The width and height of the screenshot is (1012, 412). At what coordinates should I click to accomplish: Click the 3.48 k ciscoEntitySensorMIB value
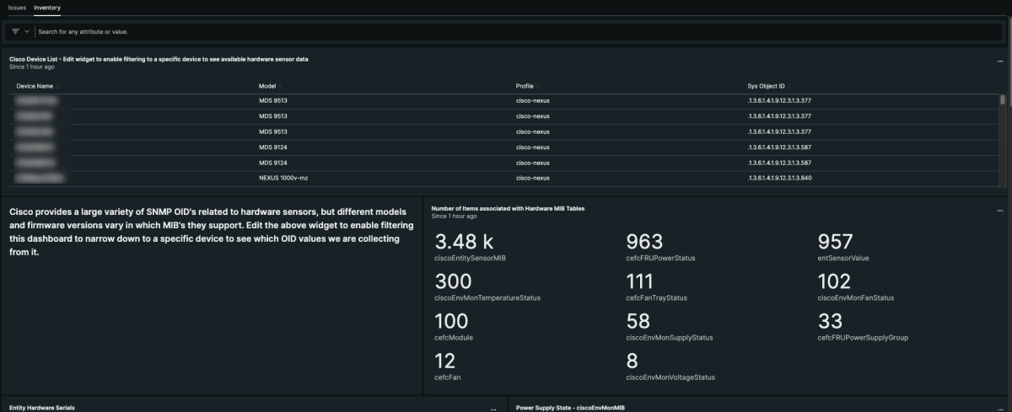point(464,243)
